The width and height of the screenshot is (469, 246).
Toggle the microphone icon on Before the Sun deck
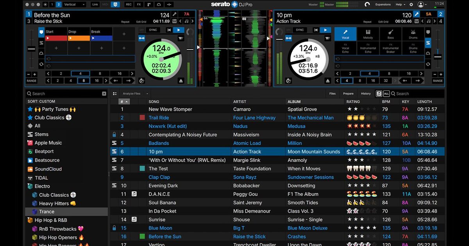(x=174, y=14)
